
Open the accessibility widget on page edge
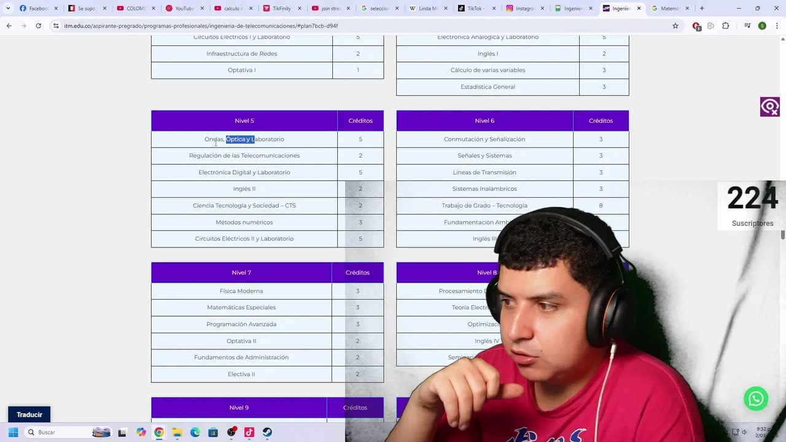tap(770, 107)
